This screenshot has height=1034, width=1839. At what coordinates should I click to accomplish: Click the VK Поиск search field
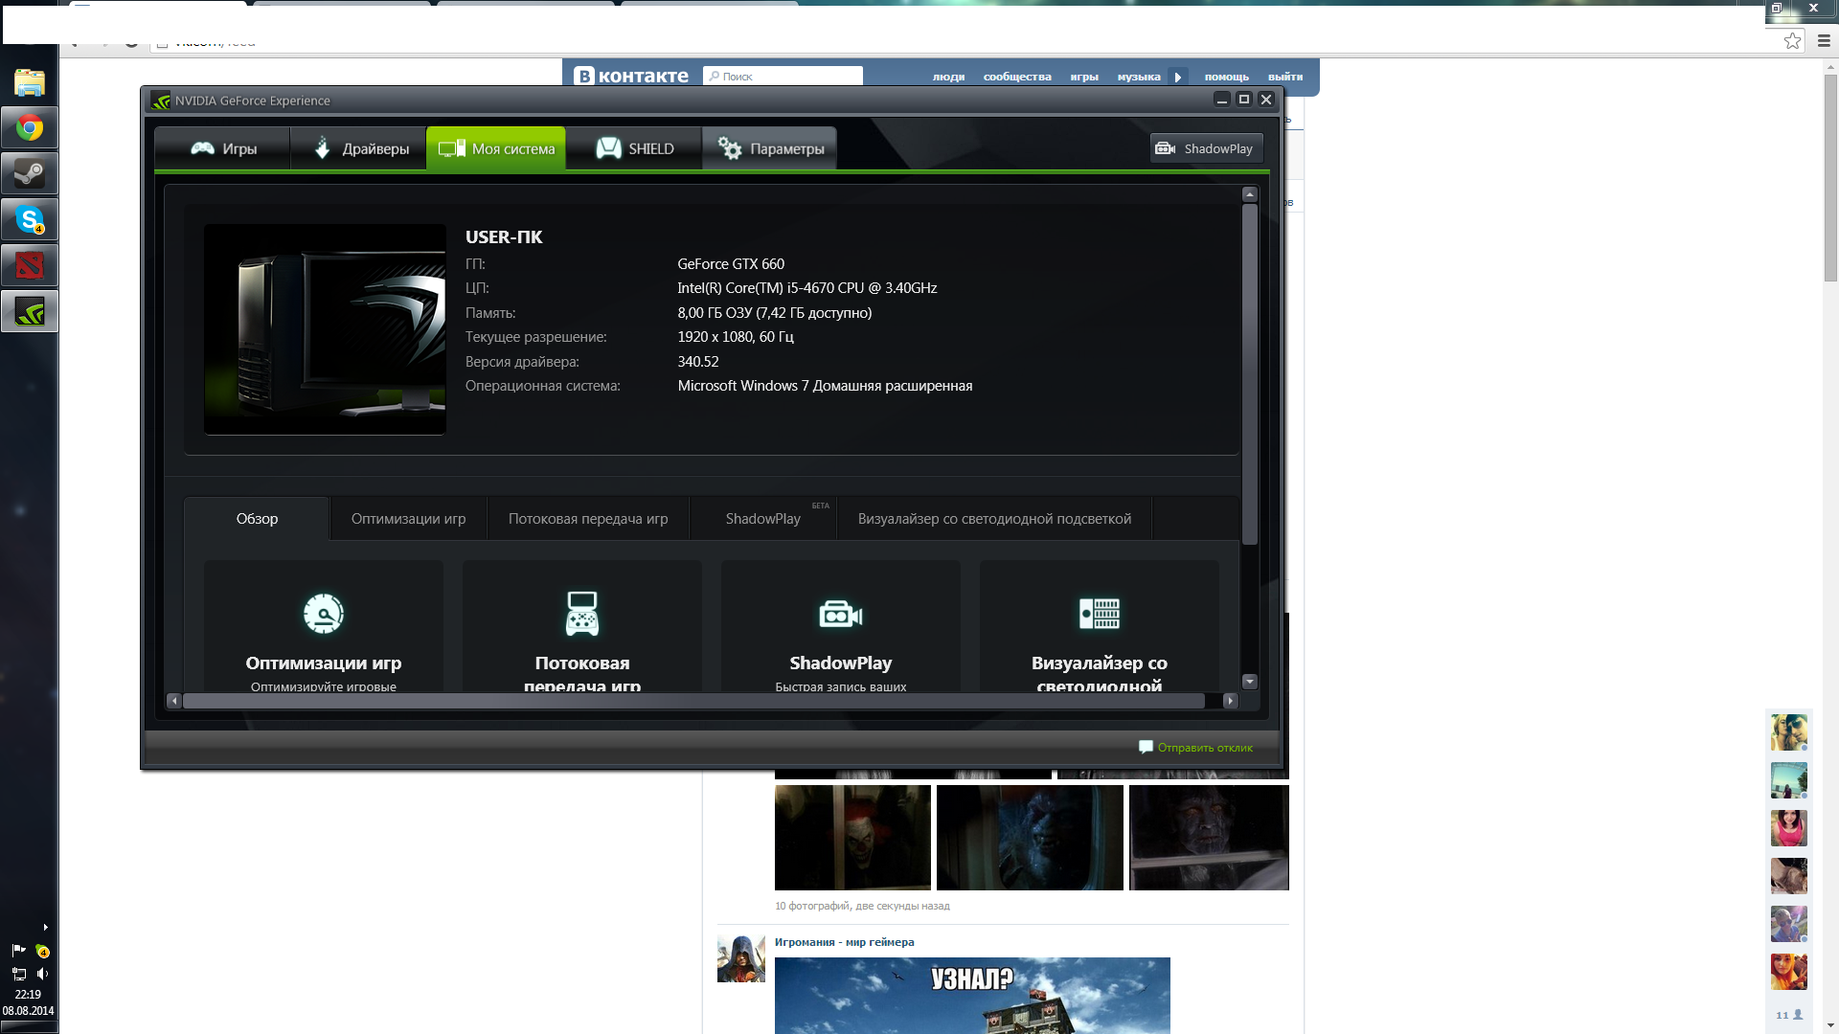pos(783,77)
